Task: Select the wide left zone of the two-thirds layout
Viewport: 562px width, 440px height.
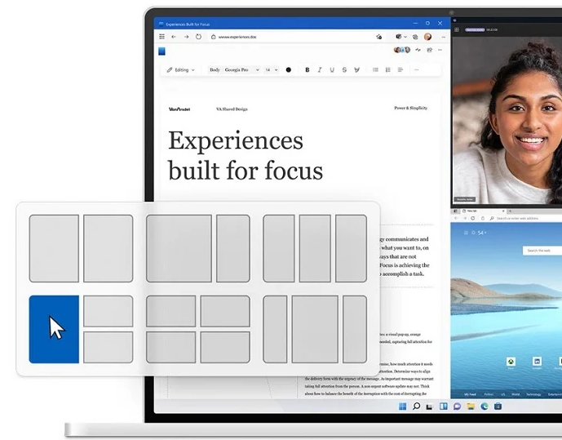Action: 179,248
